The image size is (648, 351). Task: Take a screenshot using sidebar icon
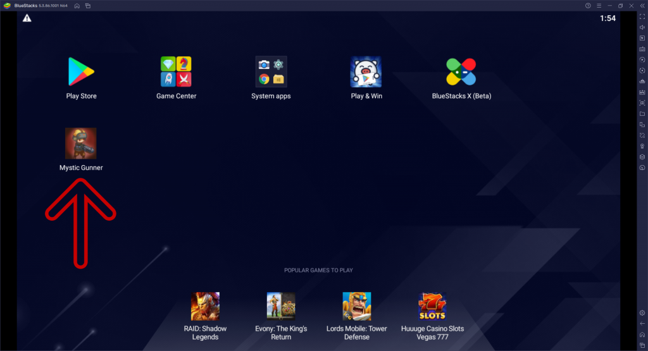(642, 103)
